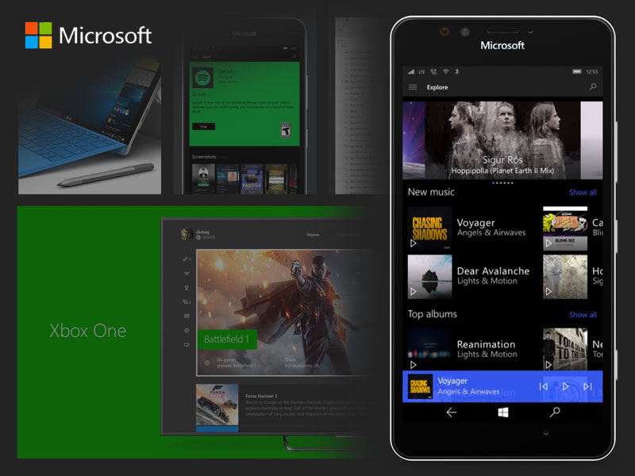Open the achievements trophy icon in the Xbox sidebar
This screenshot has width=635, height=476.
(x=187, y=288)
